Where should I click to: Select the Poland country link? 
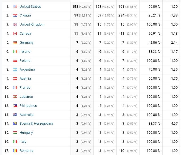pos(25,61)
